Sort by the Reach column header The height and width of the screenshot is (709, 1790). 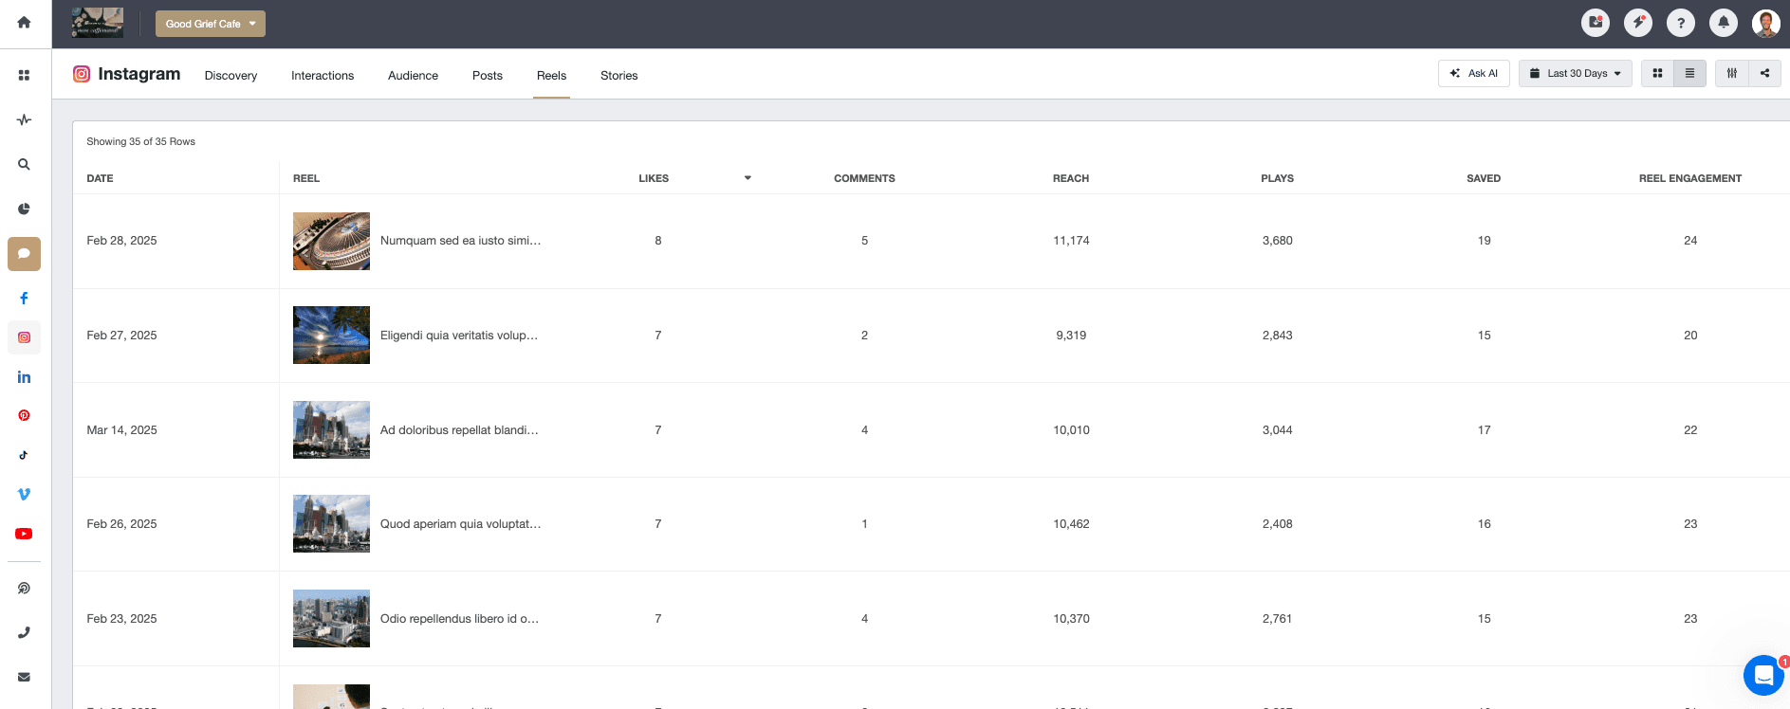1071,178
